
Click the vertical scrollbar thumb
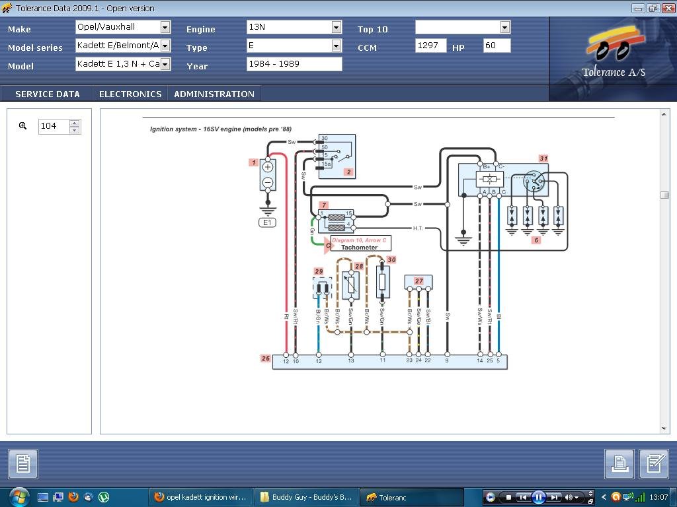[664, 195]
